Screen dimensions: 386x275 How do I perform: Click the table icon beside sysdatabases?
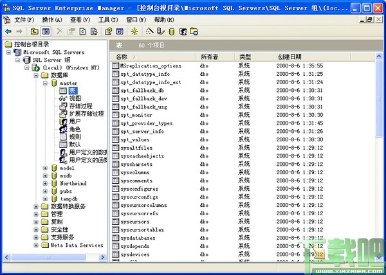[115, 238]
